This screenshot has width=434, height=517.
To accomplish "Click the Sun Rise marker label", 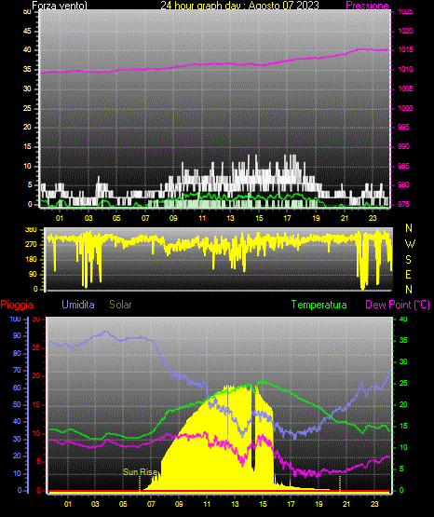I will pyautogui.click(x=140, y=472).
